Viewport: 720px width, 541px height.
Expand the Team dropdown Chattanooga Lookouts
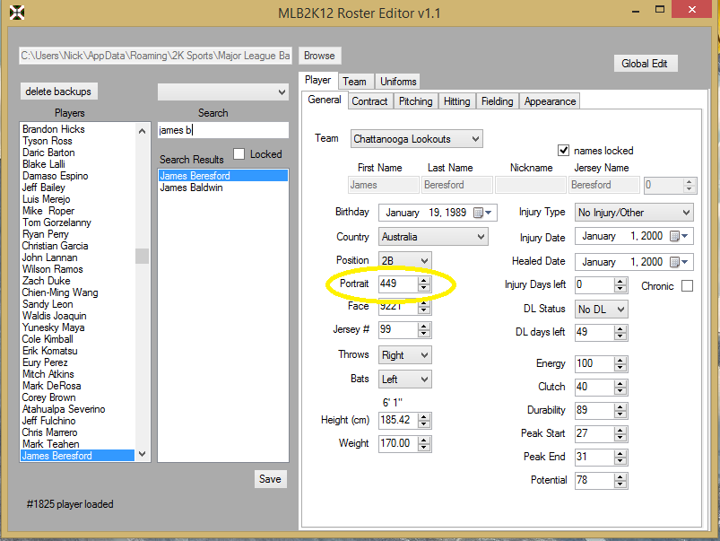coord(416,139)
